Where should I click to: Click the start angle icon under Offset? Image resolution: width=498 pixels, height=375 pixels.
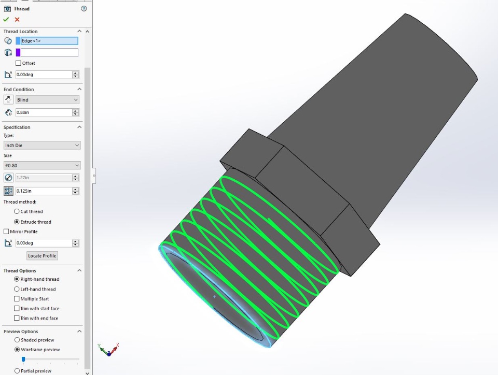coord(8,75)
